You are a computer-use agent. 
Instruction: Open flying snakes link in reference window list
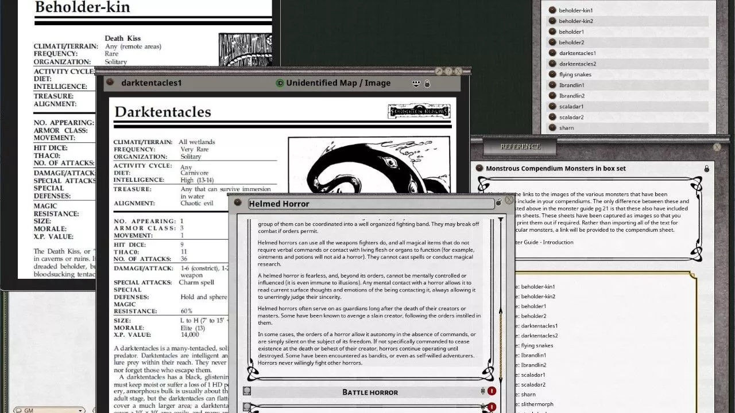[537, 345]
